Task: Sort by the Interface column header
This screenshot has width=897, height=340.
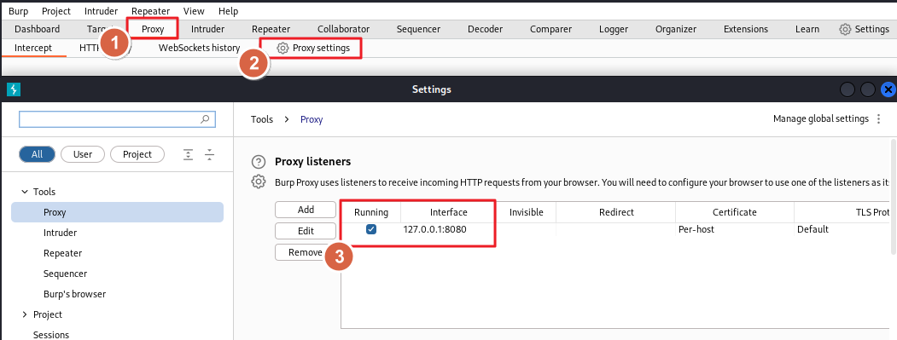Action: click(x=449, y=212)
